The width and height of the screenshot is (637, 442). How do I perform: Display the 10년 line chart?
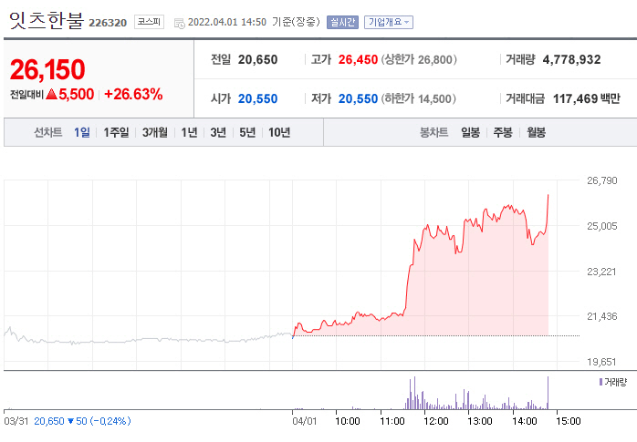279,132
